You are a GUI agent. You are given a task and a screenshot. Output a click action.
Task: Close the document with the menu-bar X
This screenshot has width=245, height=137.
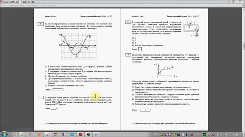243,5
